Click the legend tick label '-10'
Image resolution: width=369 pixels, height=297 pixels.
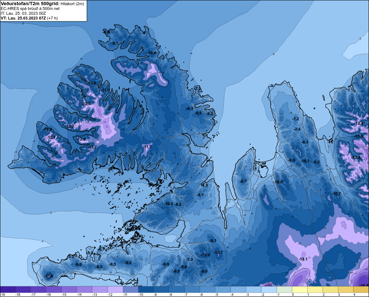coord(141,295)
